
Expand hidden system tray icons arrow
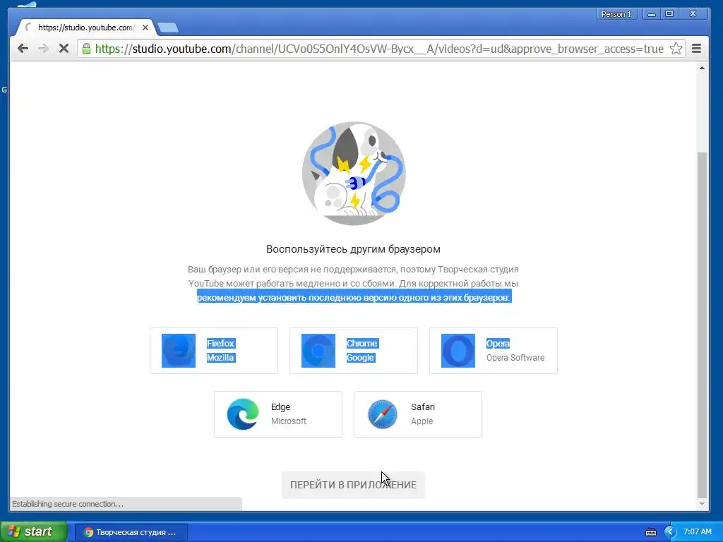(x=670, y=532)
